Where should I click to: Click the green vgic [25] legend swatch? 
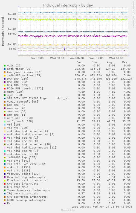pyautogui.click(x=5, y=66)
